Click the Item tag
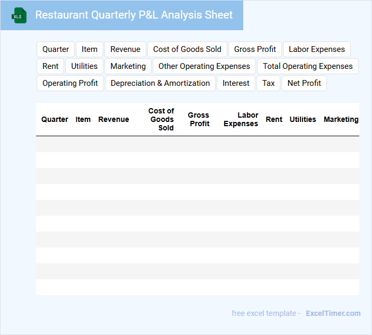Viewport: 372px width, 335px height. (90, 49)
